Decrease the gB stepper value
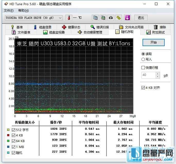Image resolution: width=176 pixels, height=164 pixels. [x=158, y=76]
